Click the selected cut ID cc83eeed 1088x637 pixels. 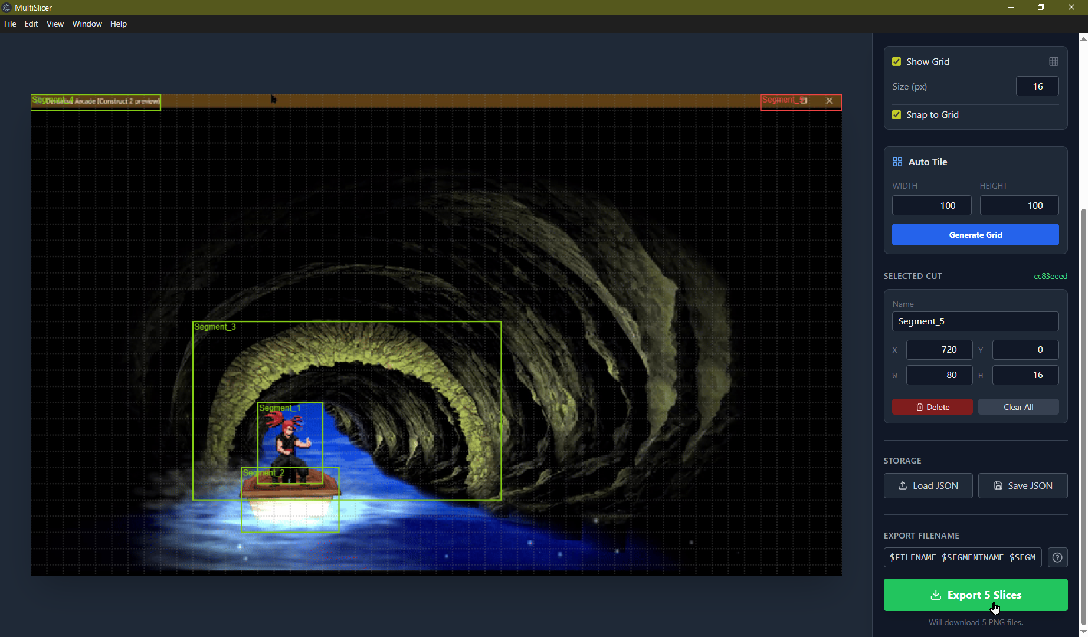pos(1050,276)
